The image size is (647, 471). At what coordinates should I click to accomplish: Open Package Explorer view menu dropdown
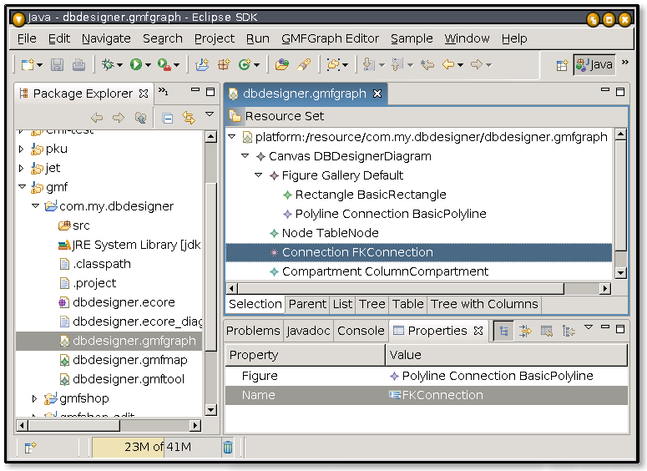click(x=210, y=115)
